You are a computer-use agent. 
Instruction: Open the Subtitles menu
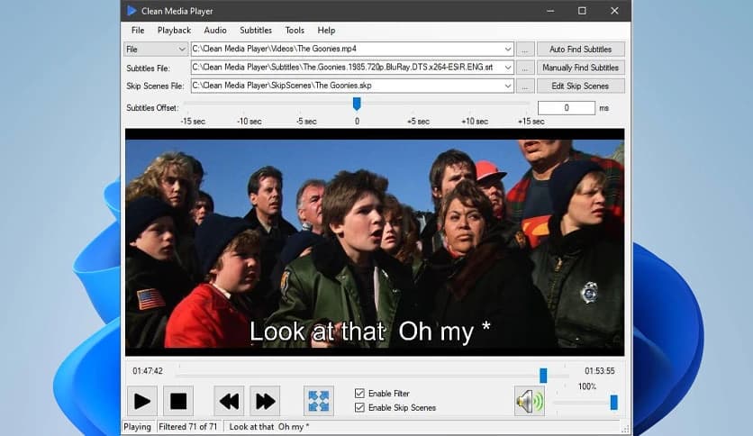256,31
